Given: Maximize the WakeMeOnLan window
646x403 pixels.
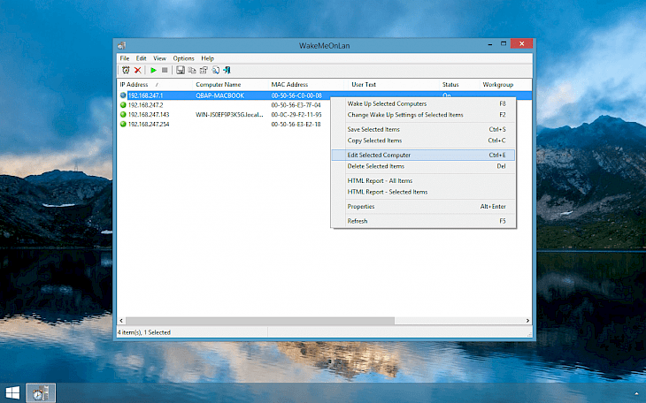Looking at the screenshot, I should (x=504, y=44).
